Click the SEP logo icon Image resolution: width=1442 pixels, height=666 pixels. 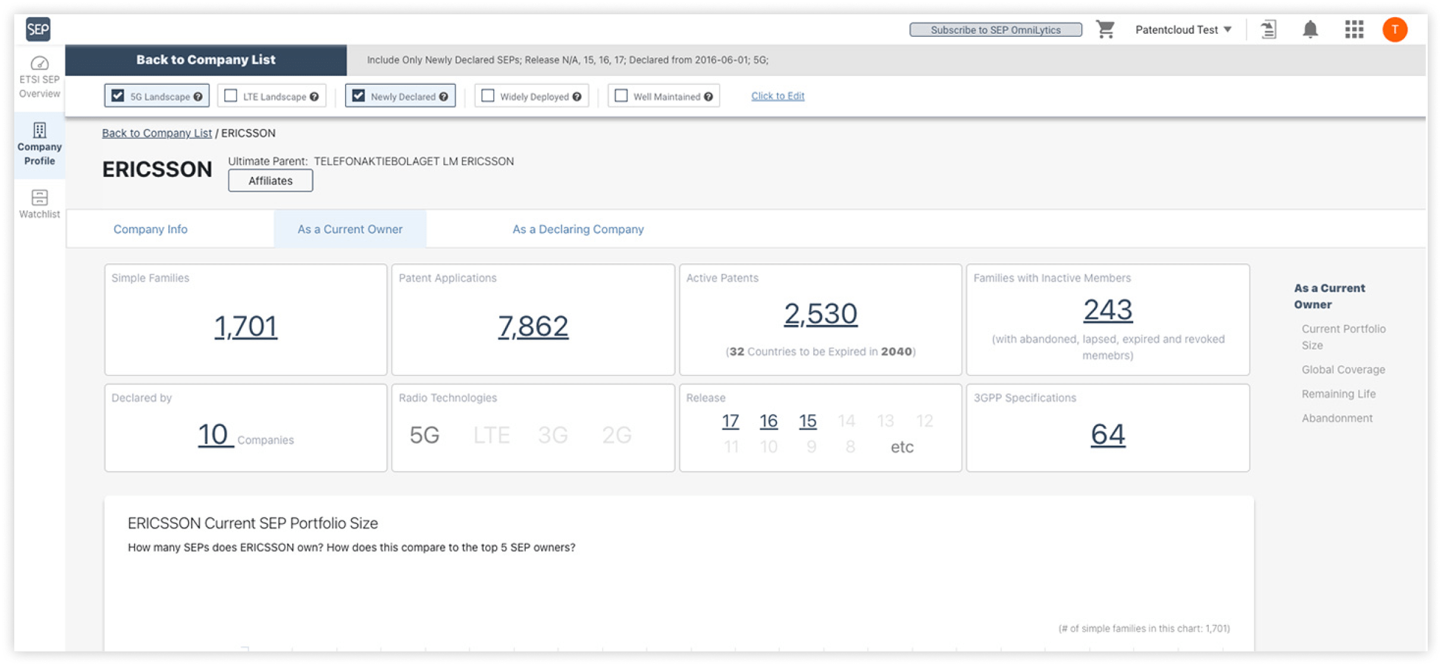(38, 29)
